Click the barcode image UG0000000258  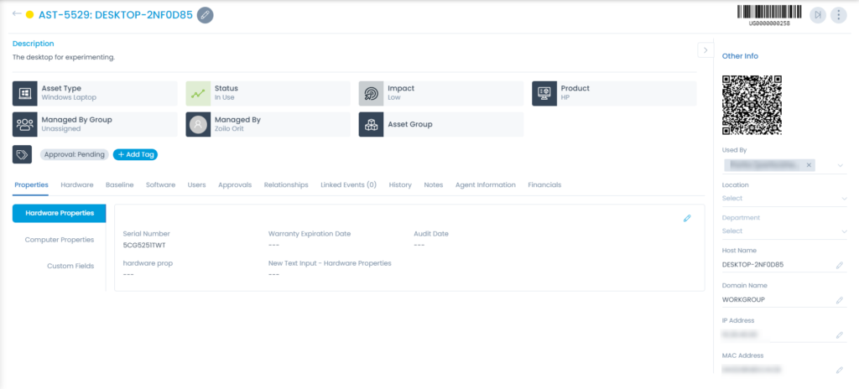coord(769,15)
